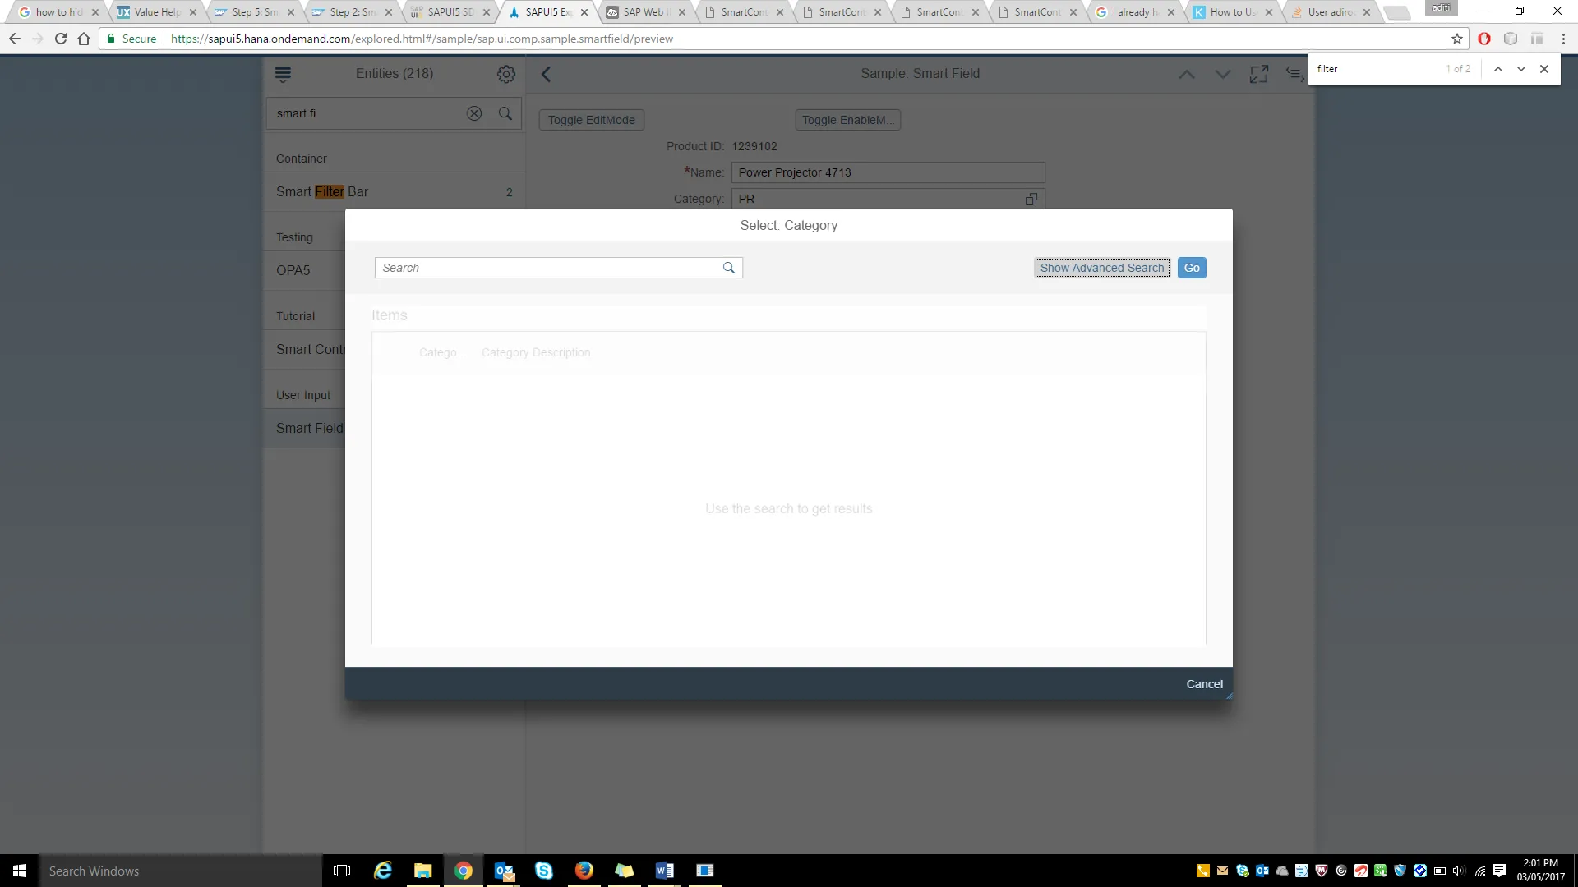Screen dimensions: 1578x887
Task: Bookmark this page with the star icon
Action: point(1457,39)
